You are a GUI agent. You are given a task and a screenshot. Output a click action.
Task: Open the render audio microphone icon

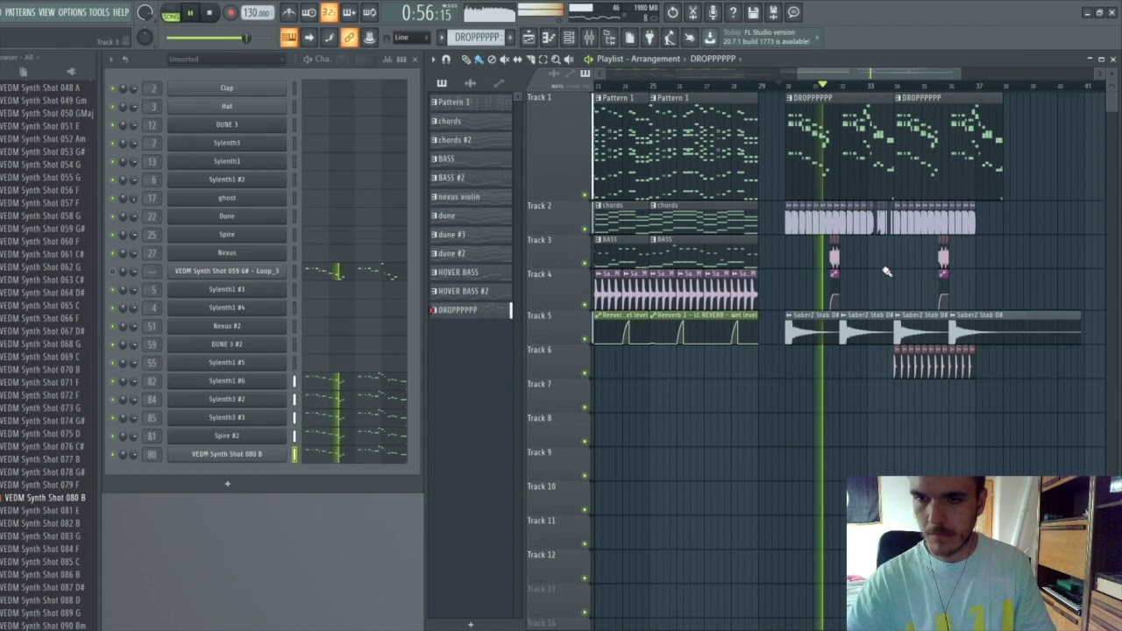[713, 12]
